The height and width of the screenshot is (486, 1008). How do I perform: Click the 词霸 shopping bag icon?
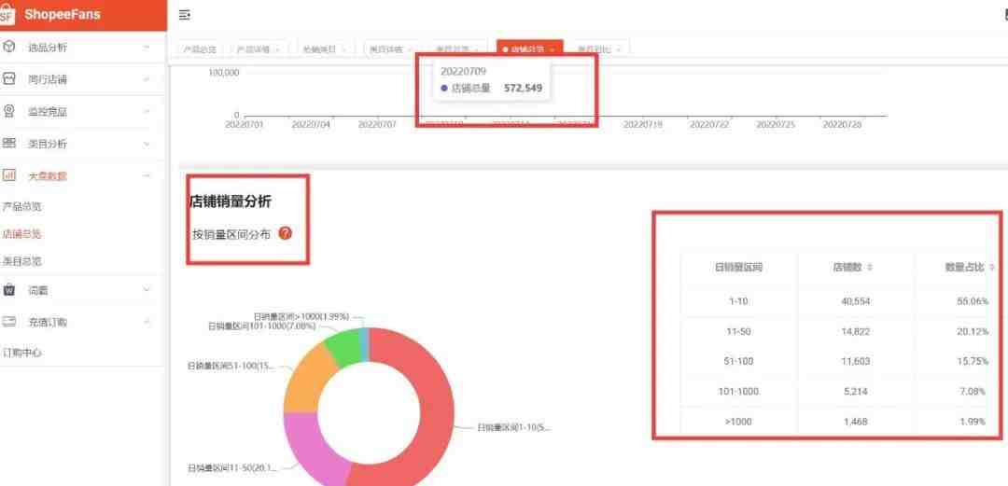(9, 290)
